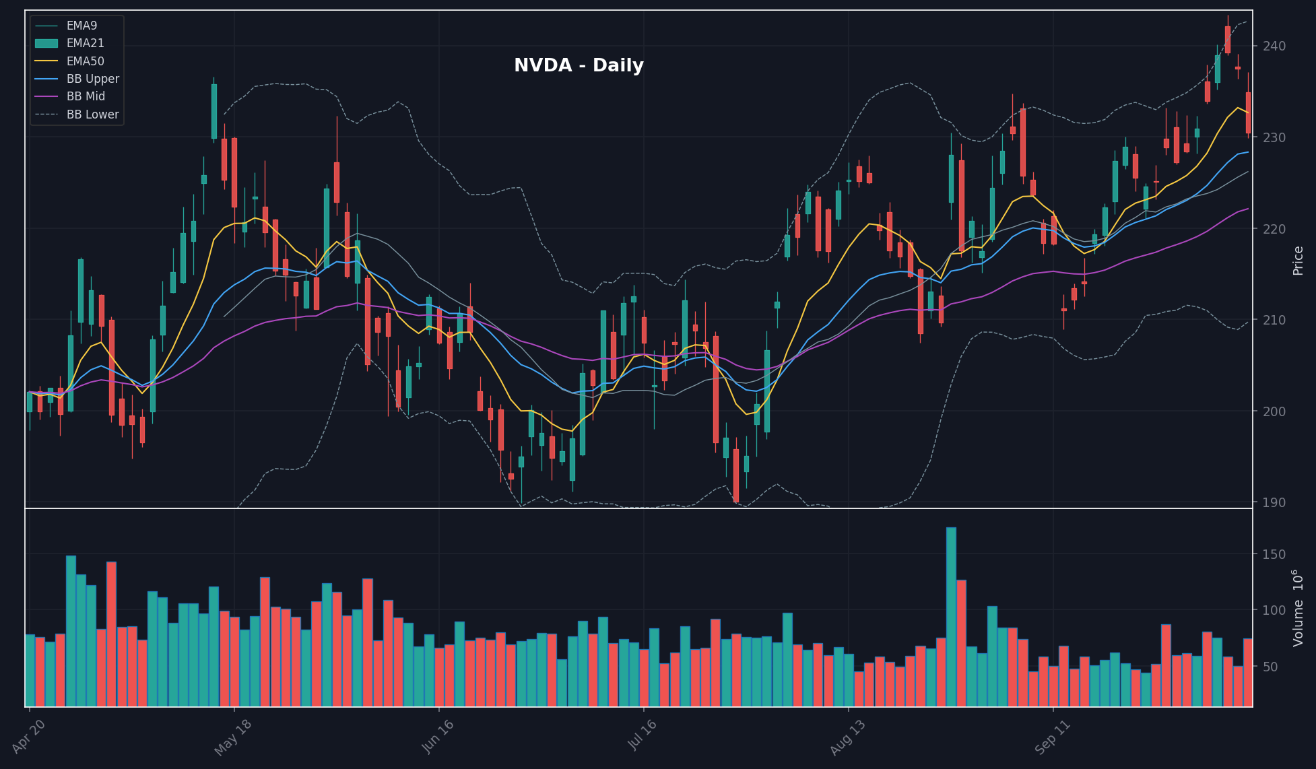This screenshot has height=769, width=1316.
Task: Click the Price axis title
Action: pos(1298,261)
